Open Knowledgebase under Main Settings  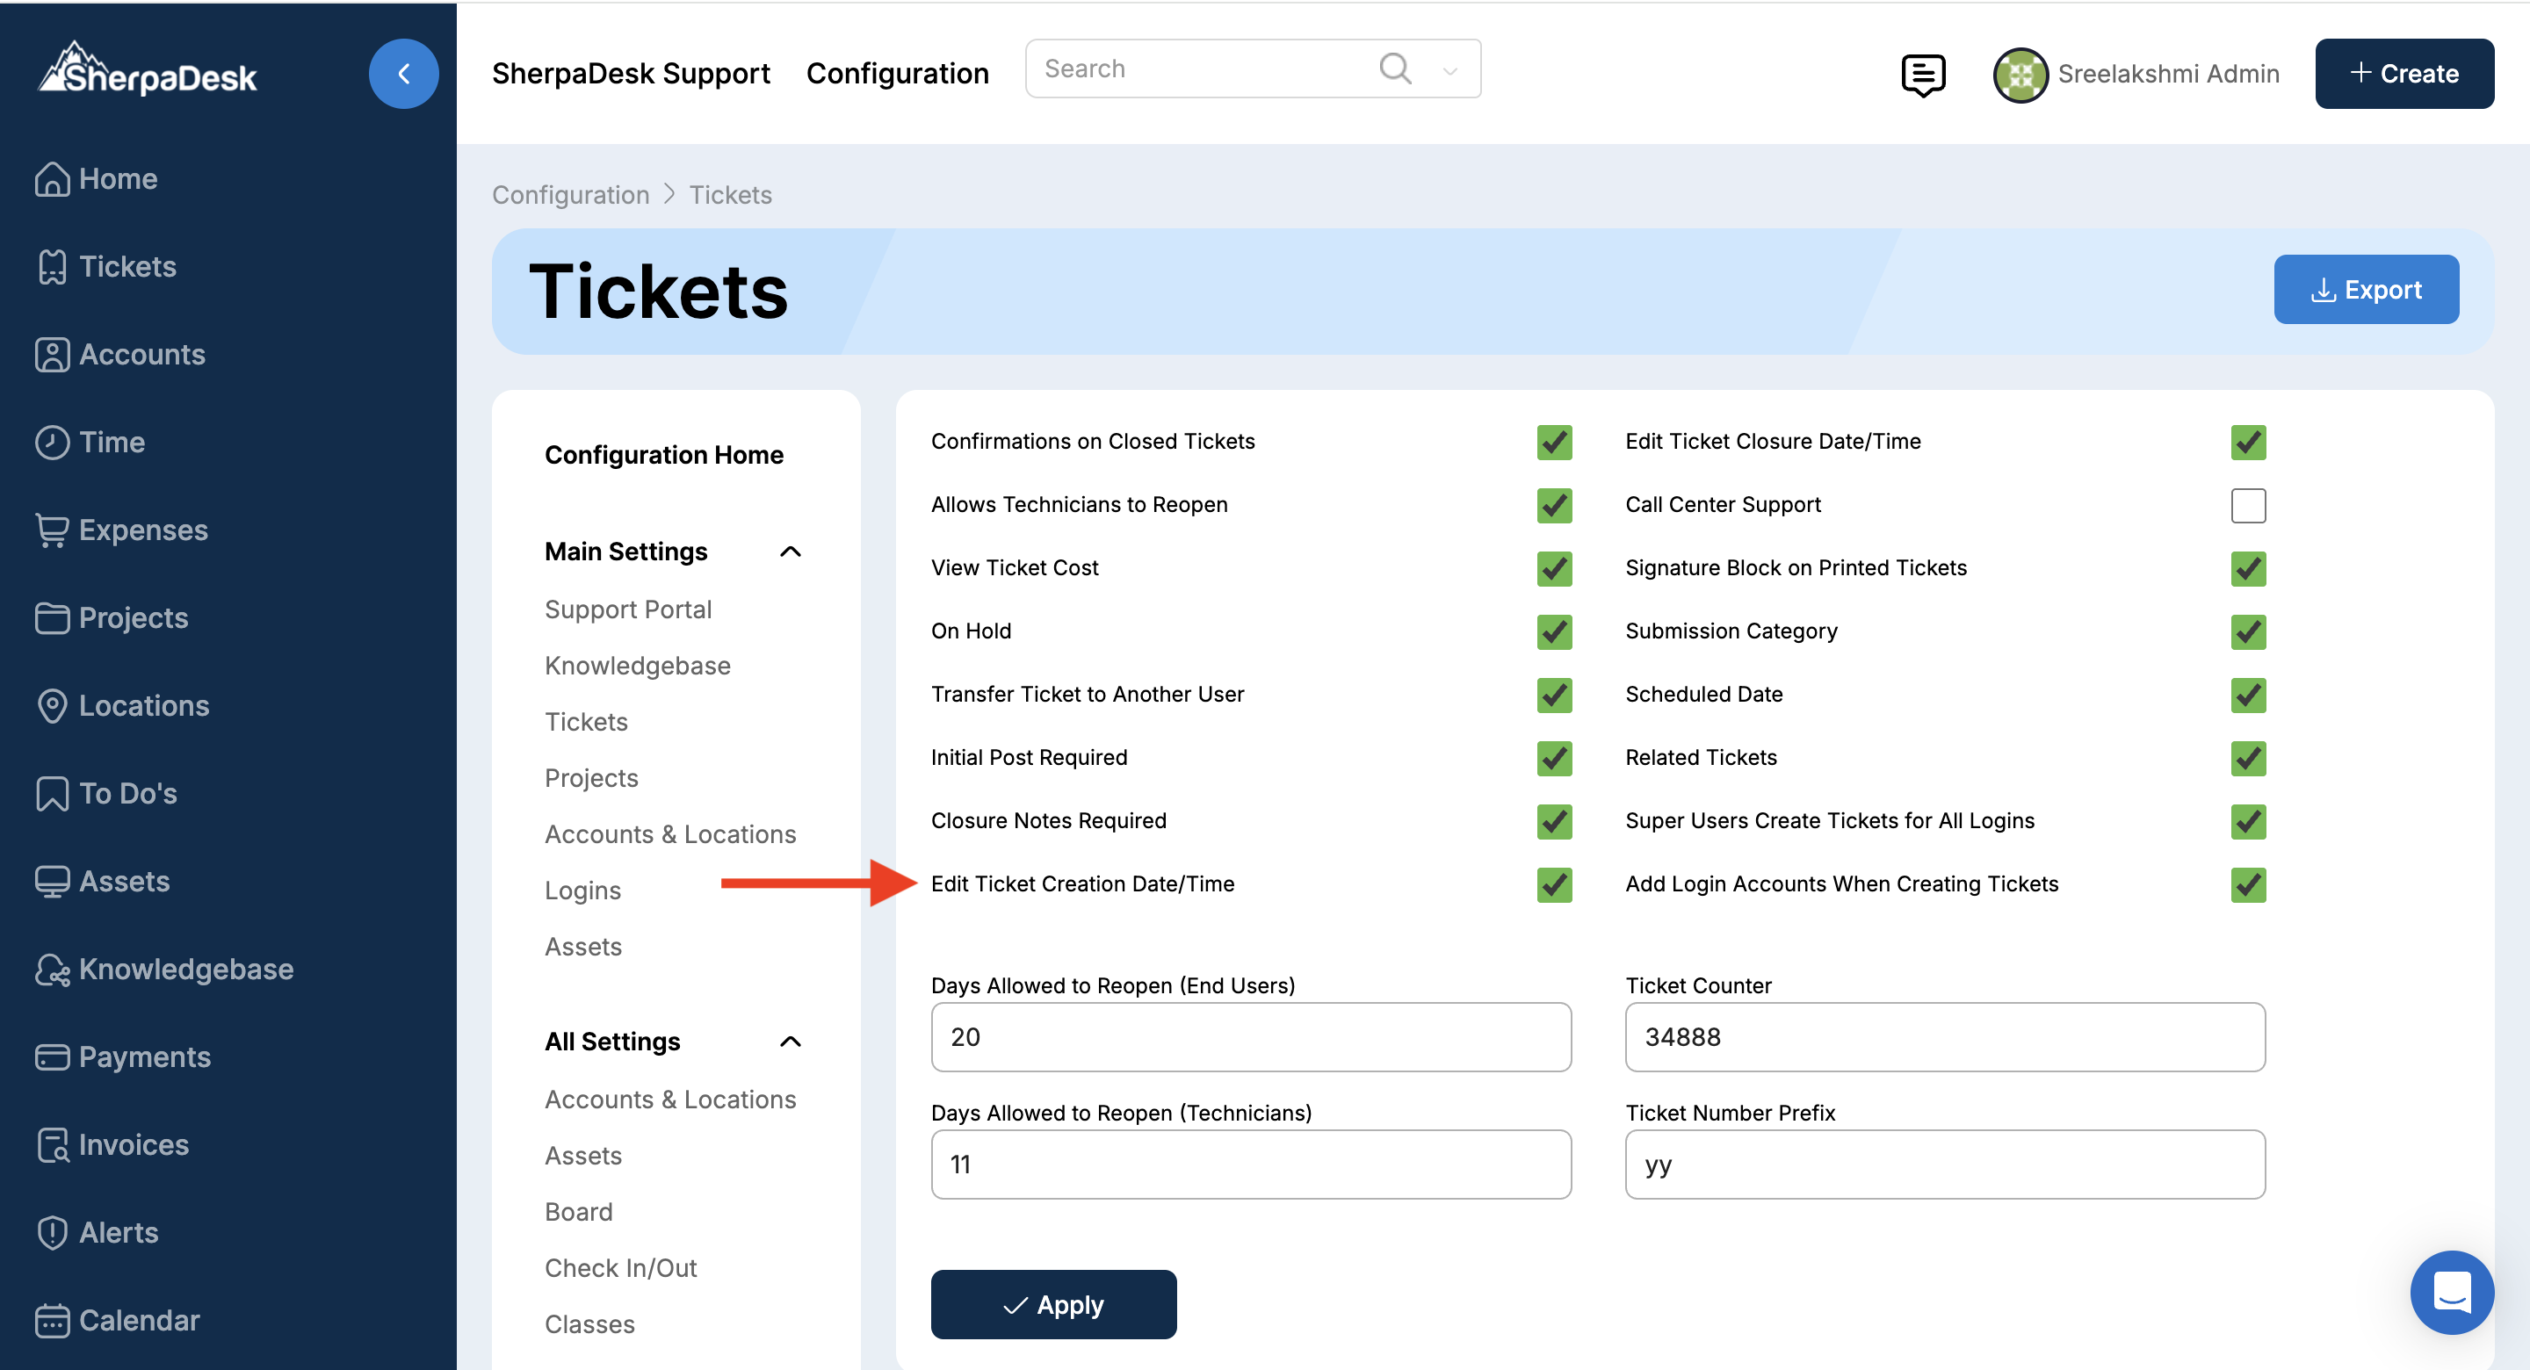click(638, 666)
